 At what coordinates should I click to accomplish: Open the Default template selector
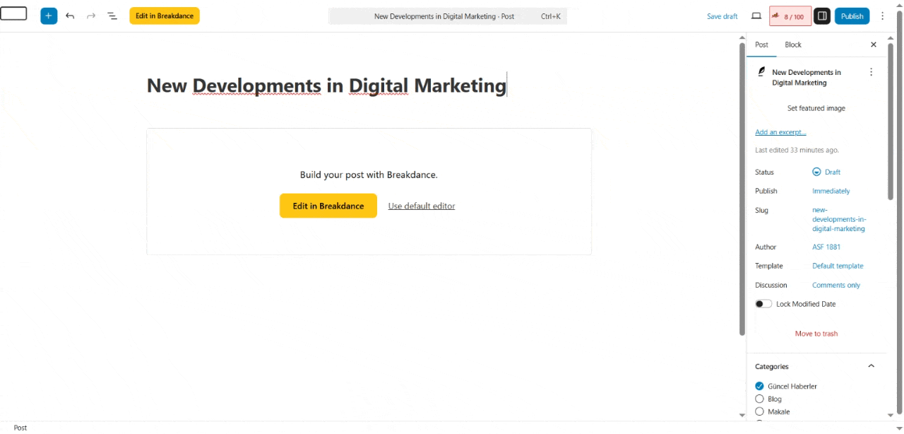[x=838, y=266]
